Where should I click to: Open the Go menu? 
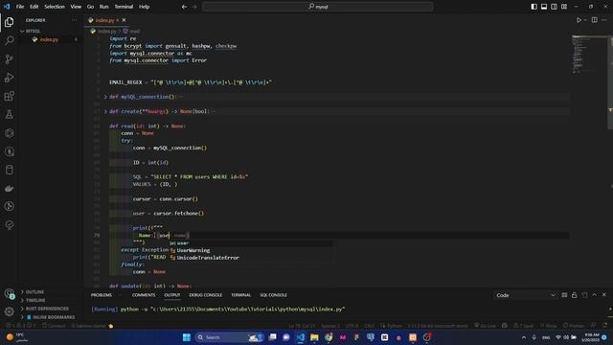tap(90, 7)
